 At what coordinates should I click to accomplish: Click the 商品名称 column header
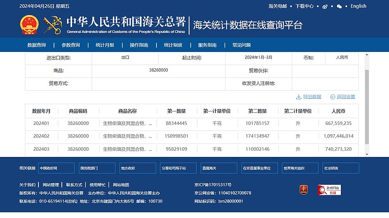tap(127, 111)
